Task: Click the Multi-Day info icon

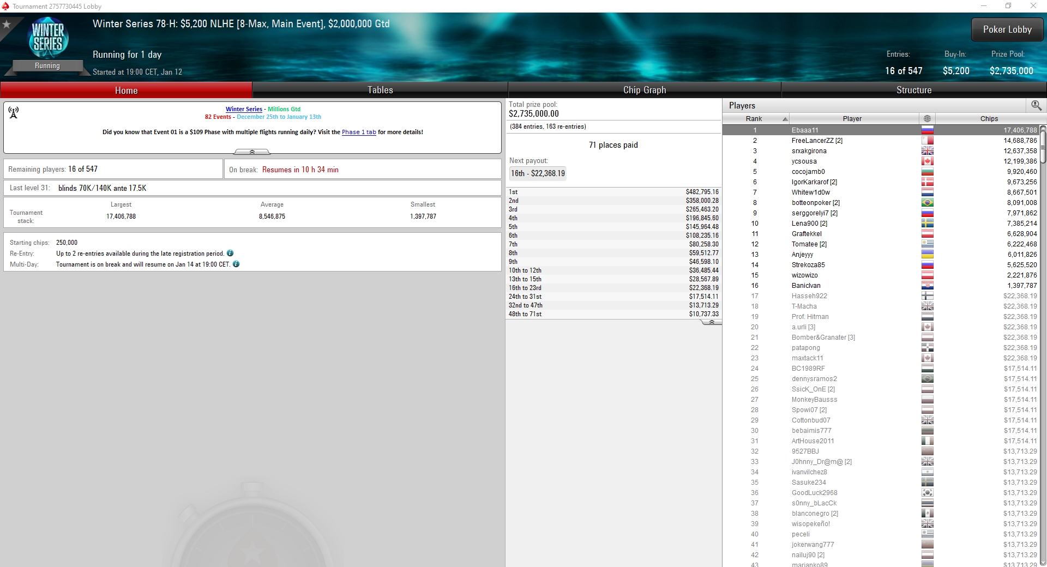Action: [x=236, y=264]
